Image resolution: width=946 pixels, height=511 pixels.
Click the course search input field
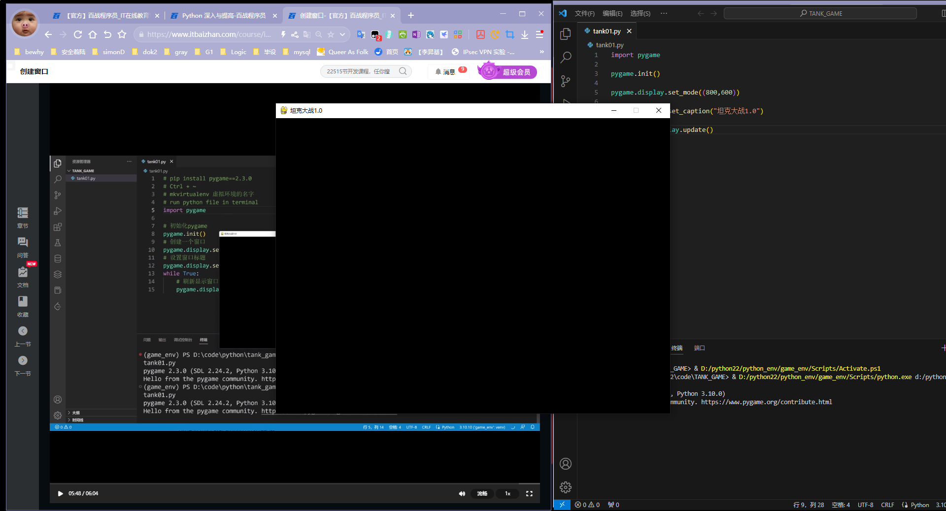tap(360, 71)
